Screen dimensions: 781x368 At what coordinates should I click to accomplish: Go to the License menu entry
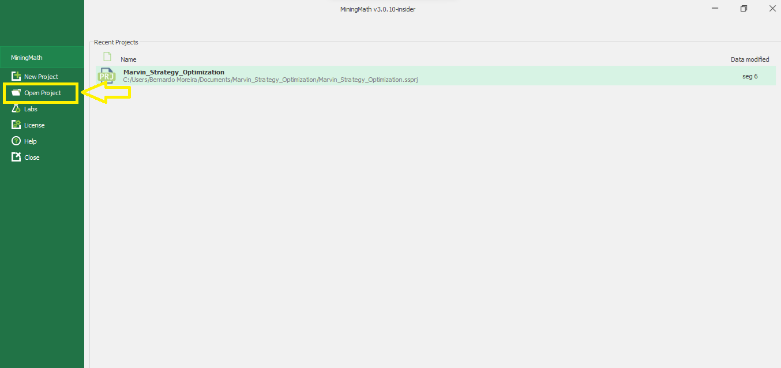[x=34, y=125]
